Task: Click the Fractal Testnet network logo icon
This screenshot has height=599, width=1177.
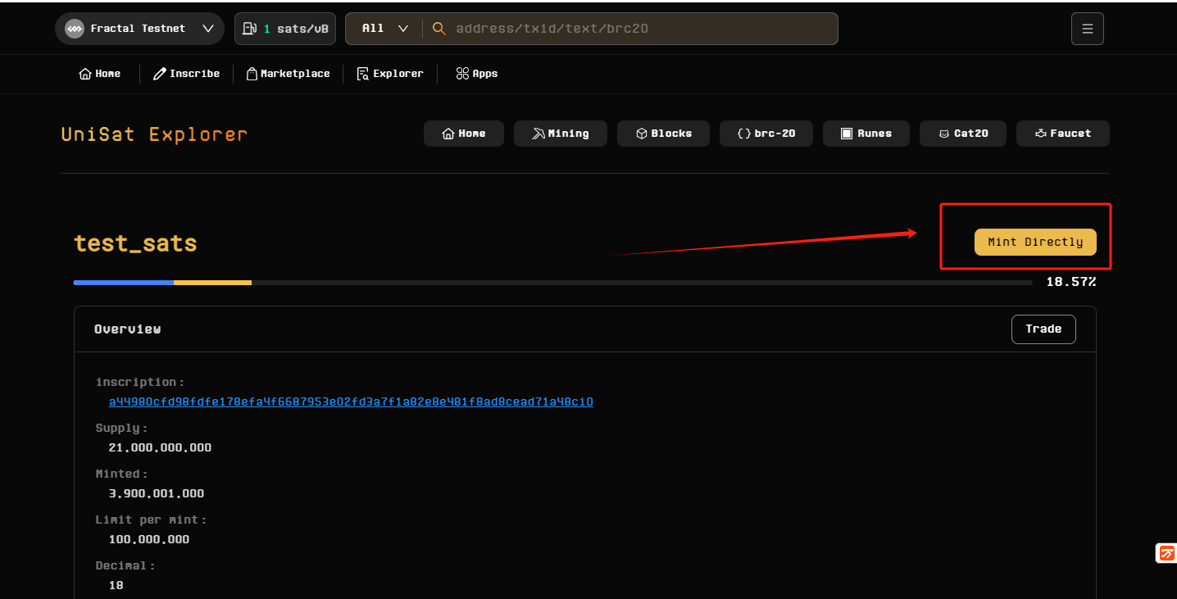Action: click(75, 29)
